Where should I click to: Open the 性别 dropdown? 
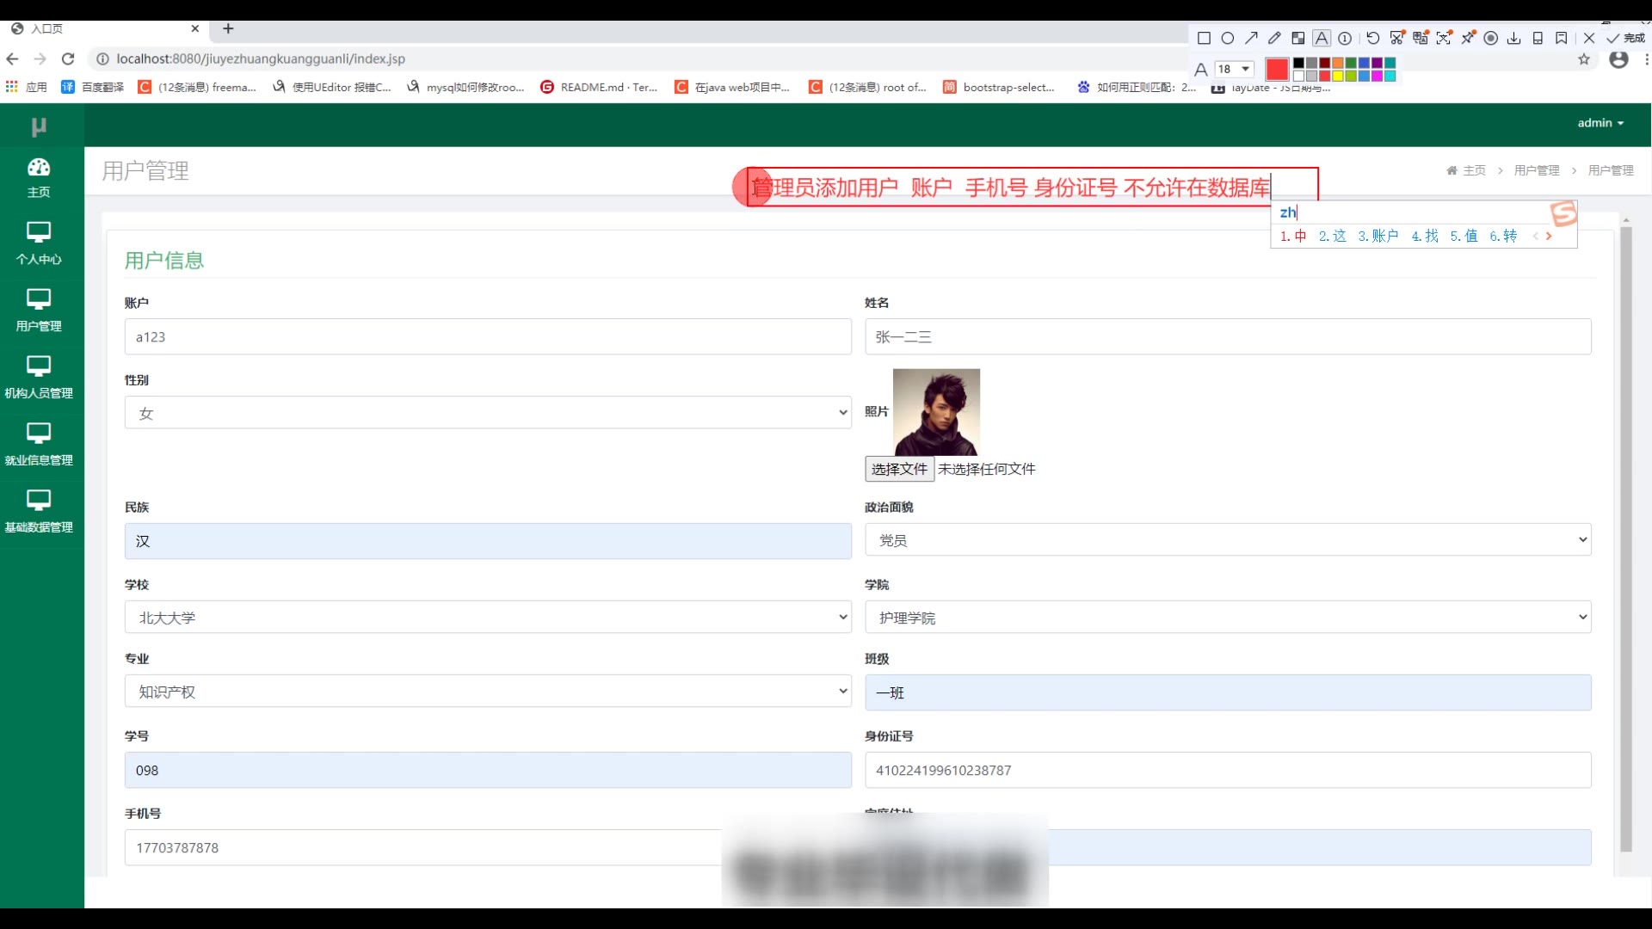[x=488, y=413]
